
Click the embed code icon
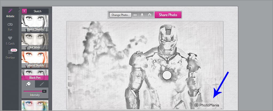tap(135, 15)
